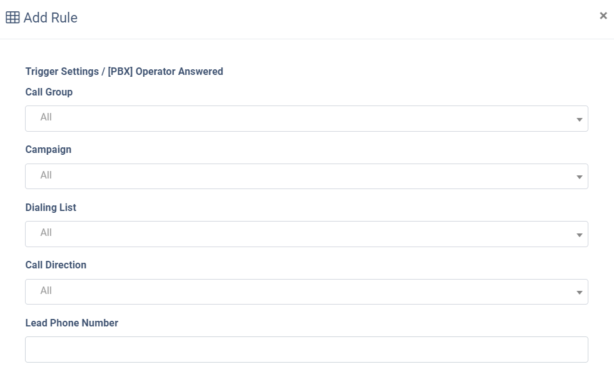Viewport: 614px width, 367px height.
Task: Click the Campaign dropdown arrow
Action: tap(579, 177)
